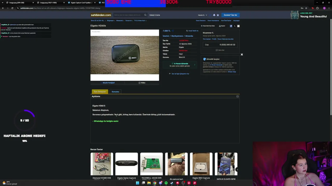
Task: Collapse the Açıklama section
Action: pos(237,96)
